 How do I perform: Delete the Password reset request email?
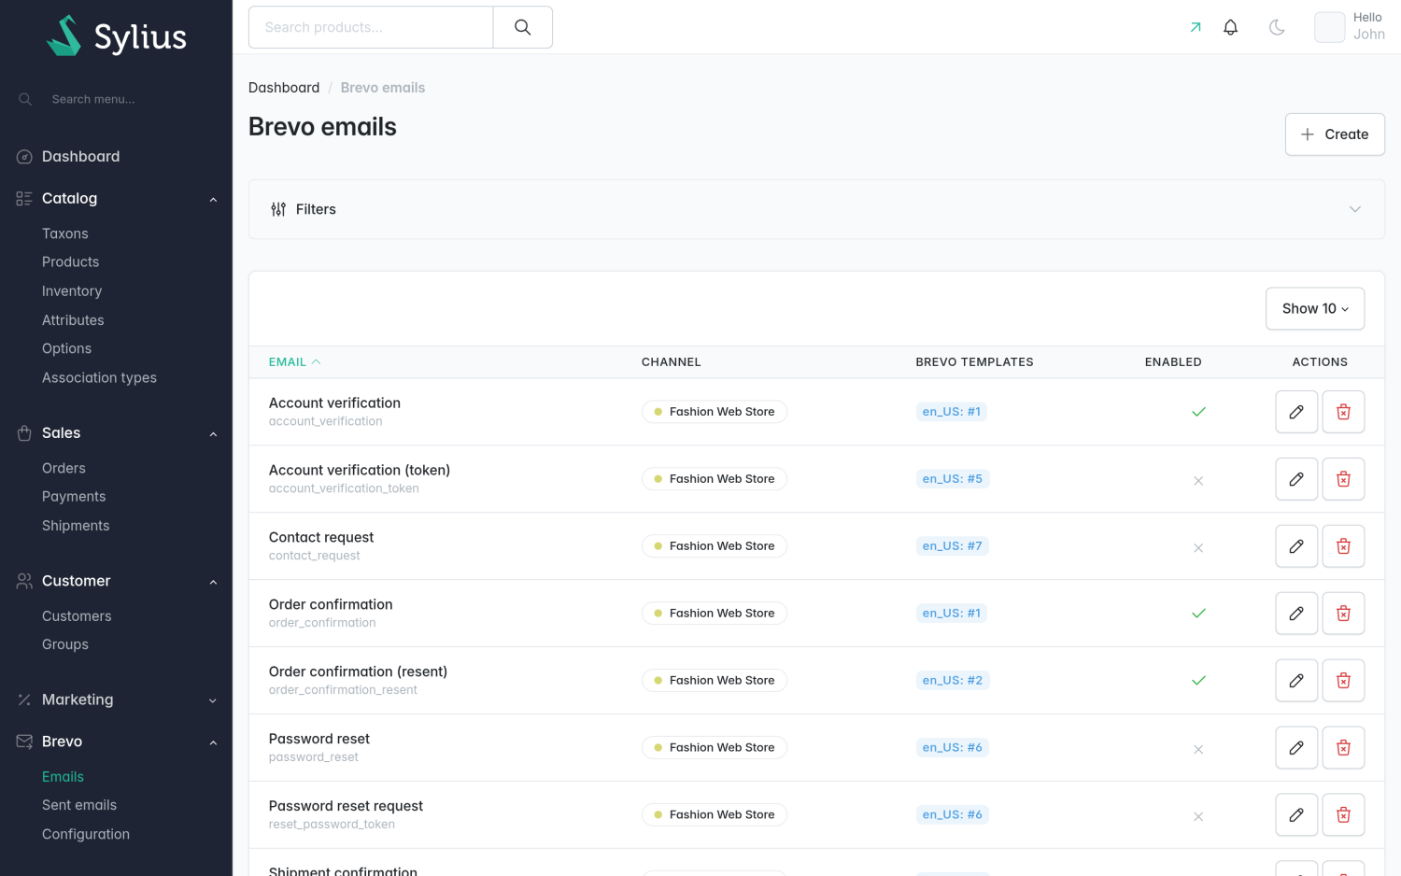point(1343,815)
